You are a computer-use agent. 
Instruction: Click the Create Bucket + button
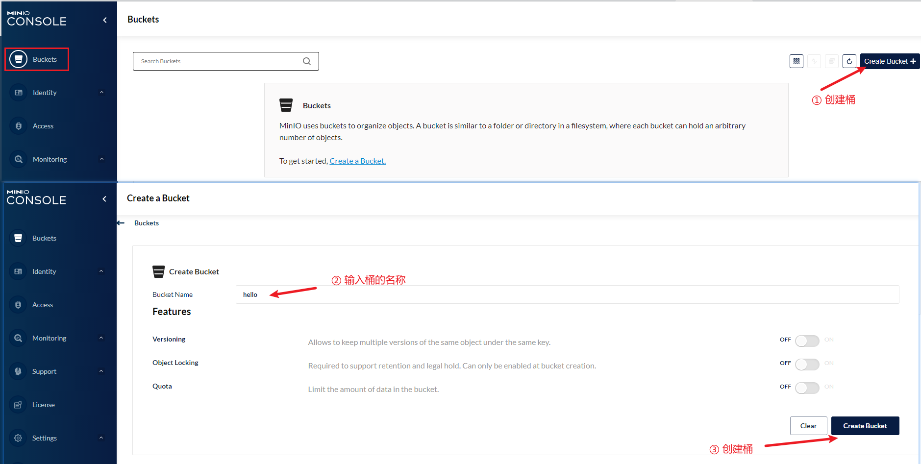point(890,61)
